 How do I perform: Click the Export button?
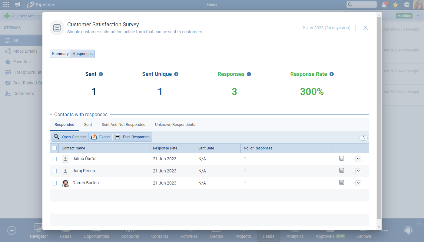(101, 137)
